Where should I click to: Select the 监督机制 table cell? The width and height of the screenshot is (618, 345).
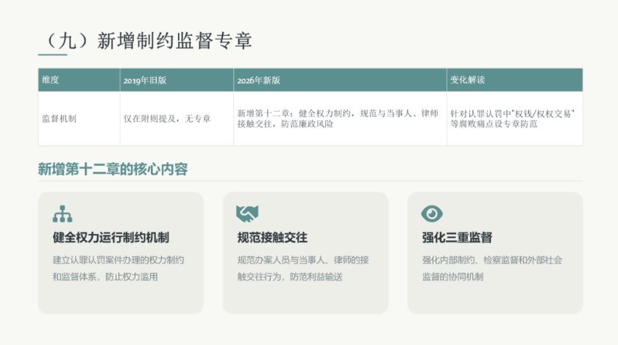coord(79,118)
